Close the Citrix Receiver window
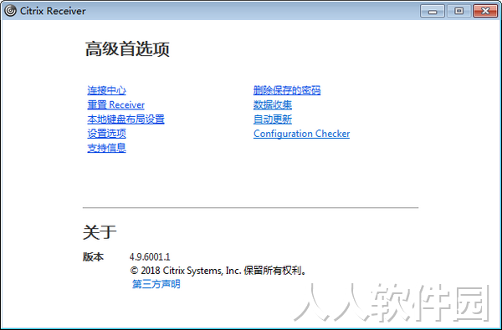The height and width of the screenshot is (330, 502). pos(485,11)
